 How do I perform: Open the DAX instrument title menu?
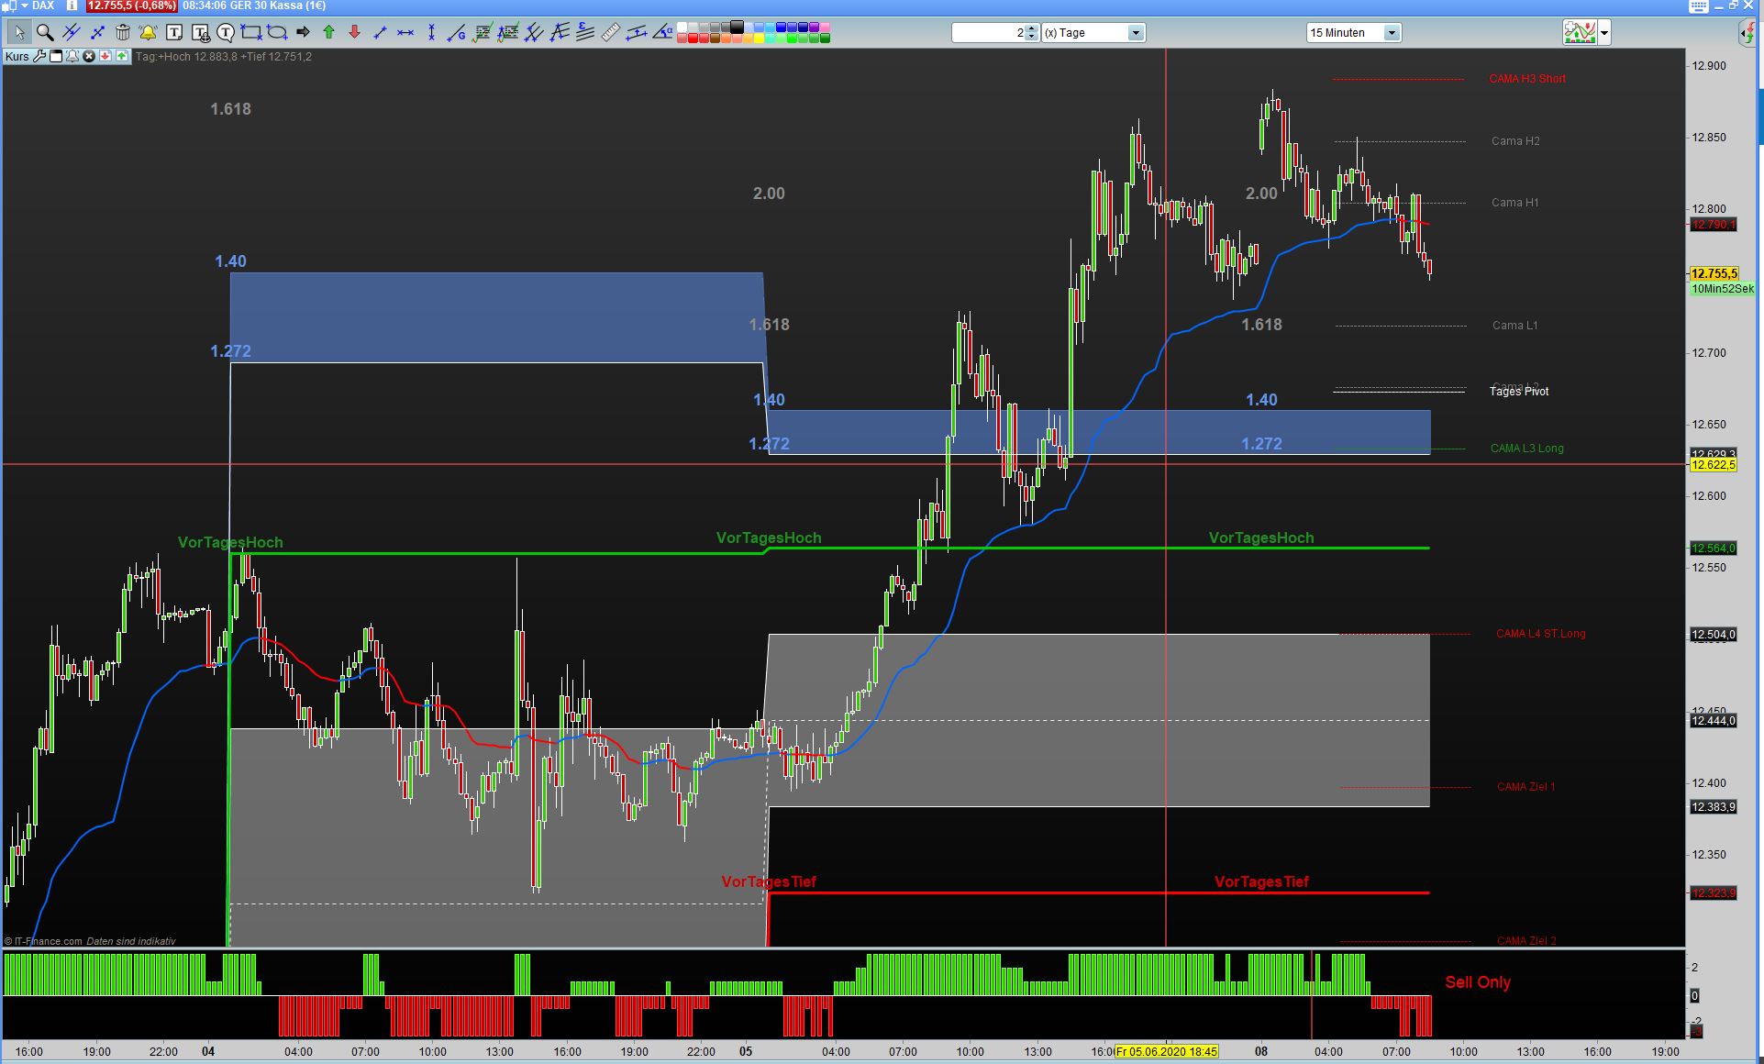43,6
